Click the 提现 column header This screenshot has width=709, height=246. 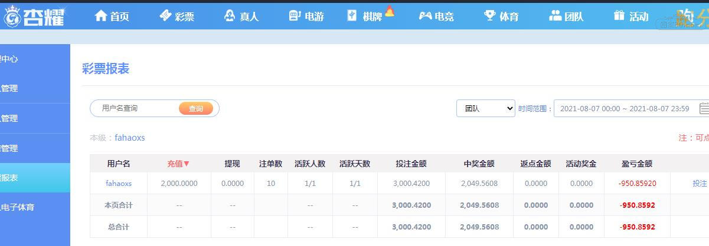(x=233, y=164)
